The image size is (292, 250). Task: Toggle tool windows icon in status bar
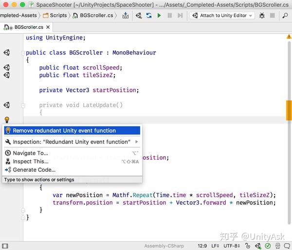5,246
